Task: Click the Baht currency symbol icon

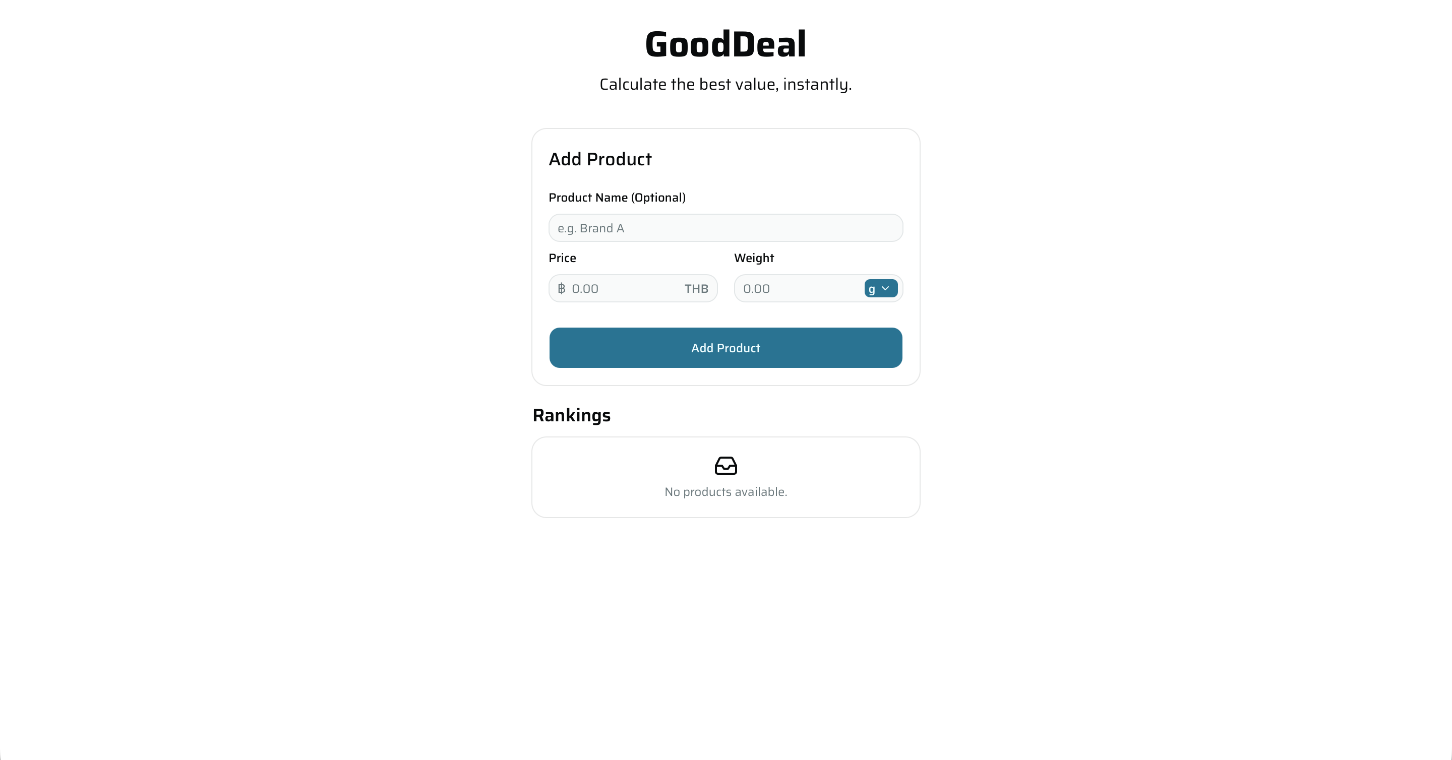Action: [562, 288]
